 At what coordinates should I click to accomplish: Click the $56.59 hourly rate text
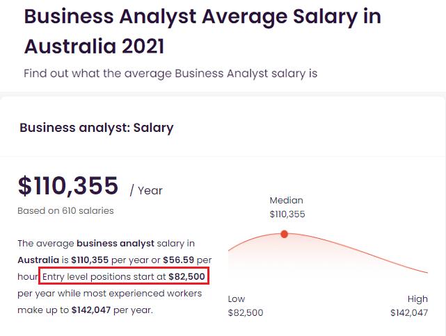[179, 260]
